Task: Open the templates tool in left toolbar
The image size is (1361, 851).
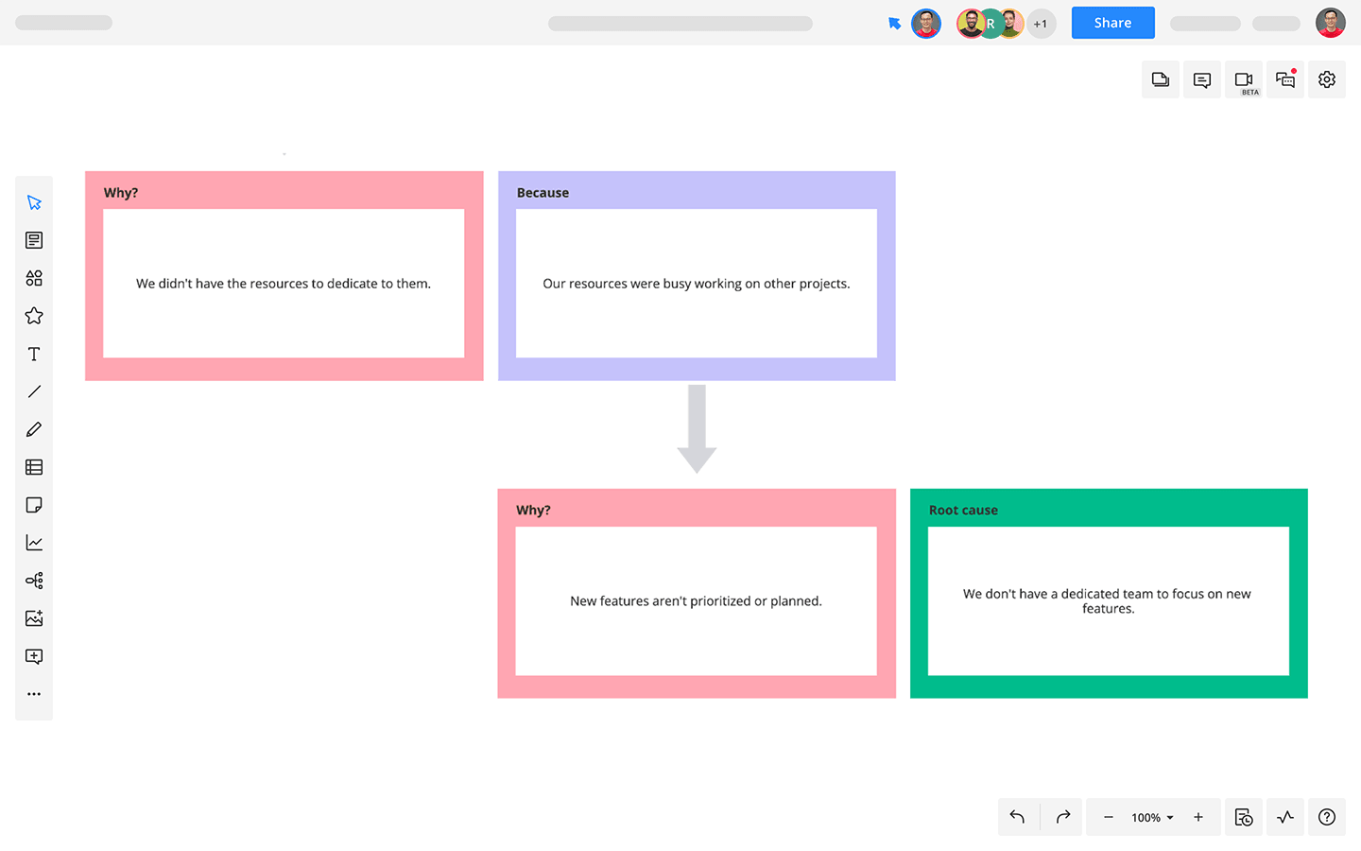Action: 34,240
